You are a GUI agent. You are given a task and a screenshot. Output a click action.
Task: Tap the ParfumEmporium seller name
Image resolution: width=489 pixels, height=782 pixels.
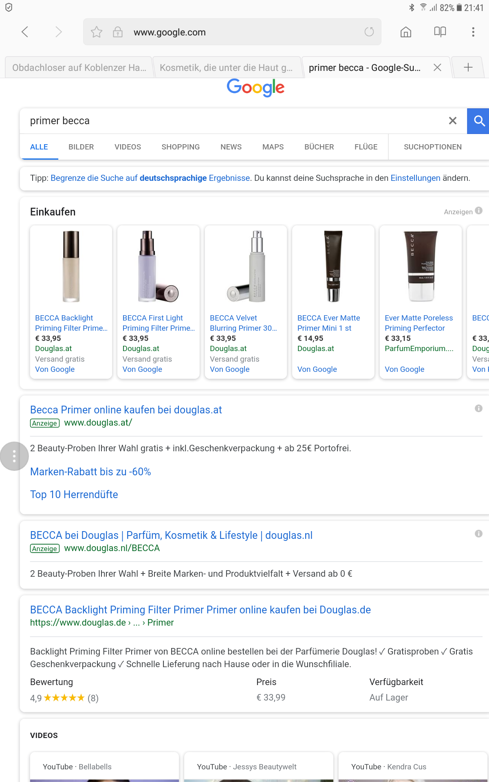click(x=419, y=349)
